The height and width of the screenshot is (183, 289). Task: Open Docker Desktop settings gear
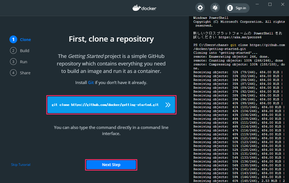pos(200,8)
